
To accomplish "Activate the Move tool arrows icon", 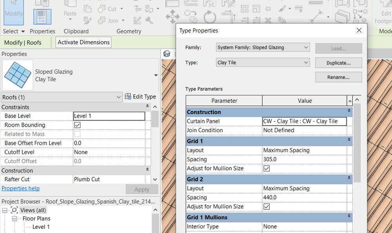I will [x=173, y=17].
